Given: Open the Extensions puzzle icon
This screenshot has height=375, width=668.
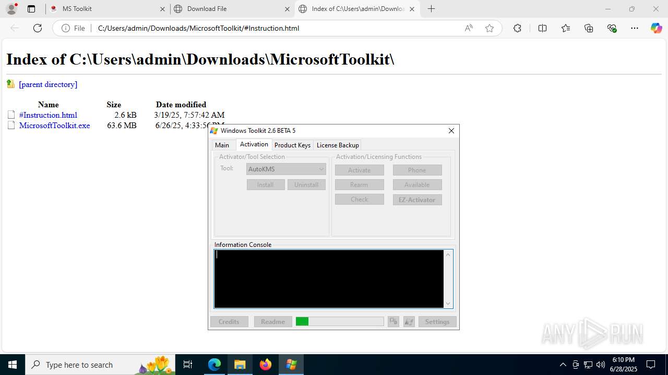Looking at the screenshot, I should point(517,28).
